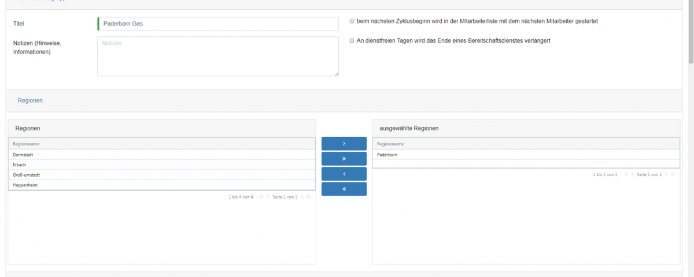694x277 pixels.
Task: Click the Notizen textarea resize handle
Action: [x=336, y=73]
